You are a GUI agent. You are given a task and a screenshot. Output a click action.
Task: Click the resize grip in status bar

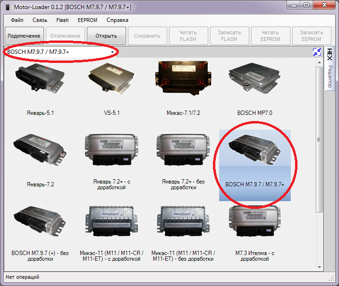[x=331, y=278]
